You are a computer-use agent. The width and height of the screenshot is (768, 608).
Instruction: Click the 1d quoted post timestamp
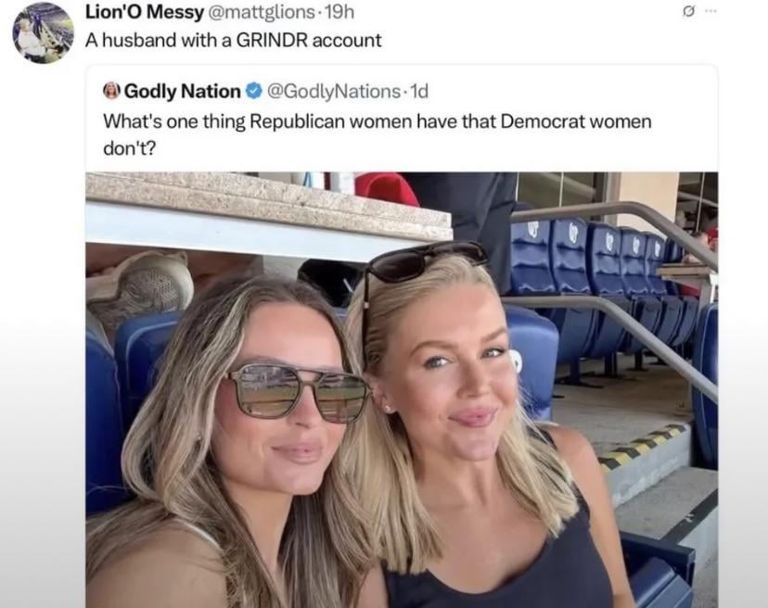[418, 91]
